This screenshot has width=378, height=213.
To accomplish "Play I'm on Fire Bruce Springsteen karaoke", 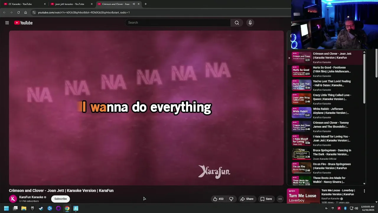I will pyautogui.click(x=326, y=168).
